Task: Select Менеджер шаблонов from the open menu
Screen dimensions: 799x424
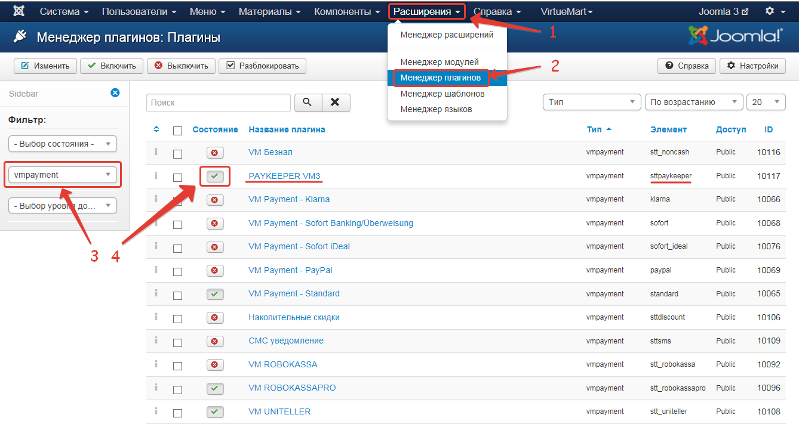Action: pyautogui.click(x=442, y=94)
